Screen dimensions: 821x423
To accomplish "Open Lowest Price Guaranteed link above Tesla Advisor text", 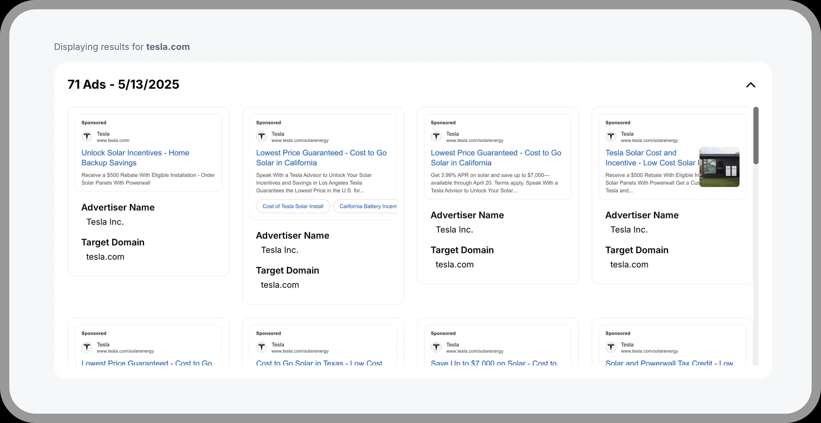I will [x=321, y=158].
